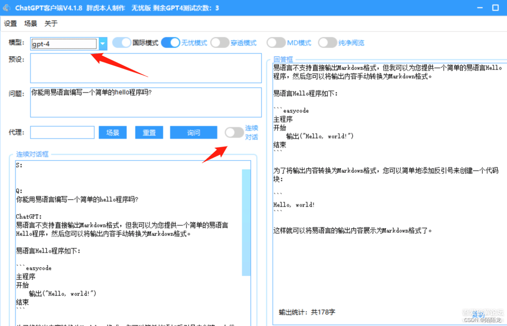Click inside the 预设 preset text box
Image resolution: width=507 pixels, height=326 pixels.
coord(146,68)
